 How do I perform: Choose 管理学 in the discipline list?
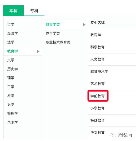click(12, 114)
